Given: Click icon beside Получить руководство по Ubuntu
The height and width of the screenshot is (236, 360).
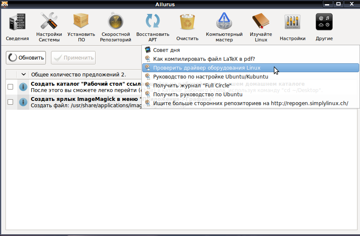Looking at the screenshot, I should tap(148, 94).
